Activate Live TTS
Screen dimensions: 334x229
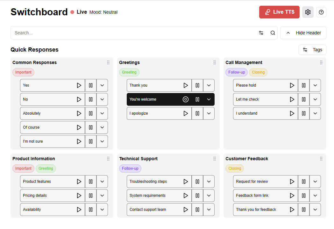(279, 12)
